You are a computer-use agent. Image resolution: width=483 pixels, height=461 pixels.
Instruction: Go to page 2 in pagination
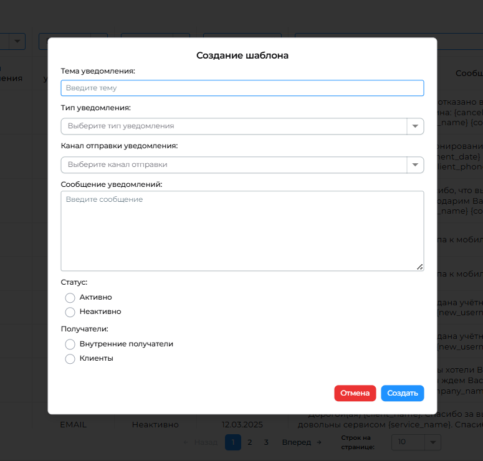coord(249,442)
